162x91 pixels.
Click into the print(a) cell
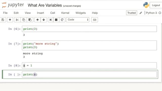point(89,74)
